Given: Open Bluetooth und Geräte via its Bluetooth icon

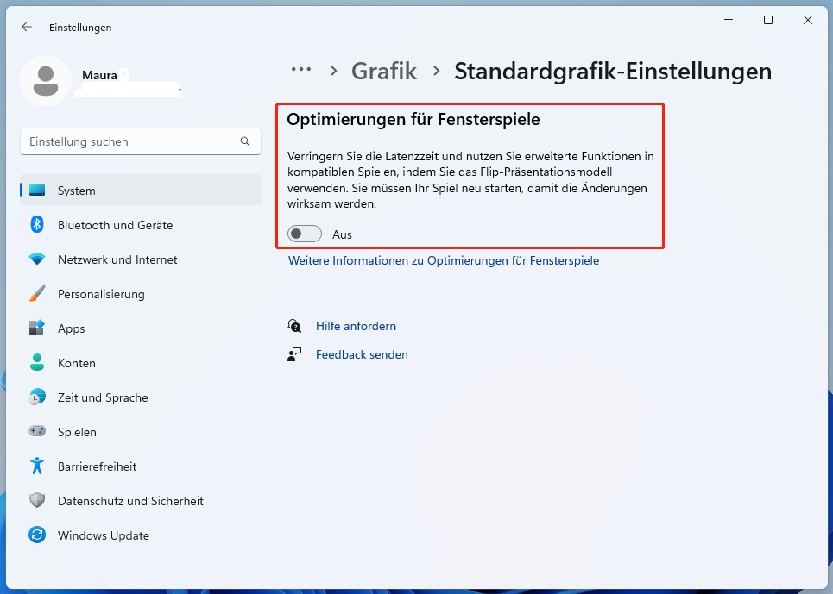Looking at the screenshot, I should [x=38, y=225].
